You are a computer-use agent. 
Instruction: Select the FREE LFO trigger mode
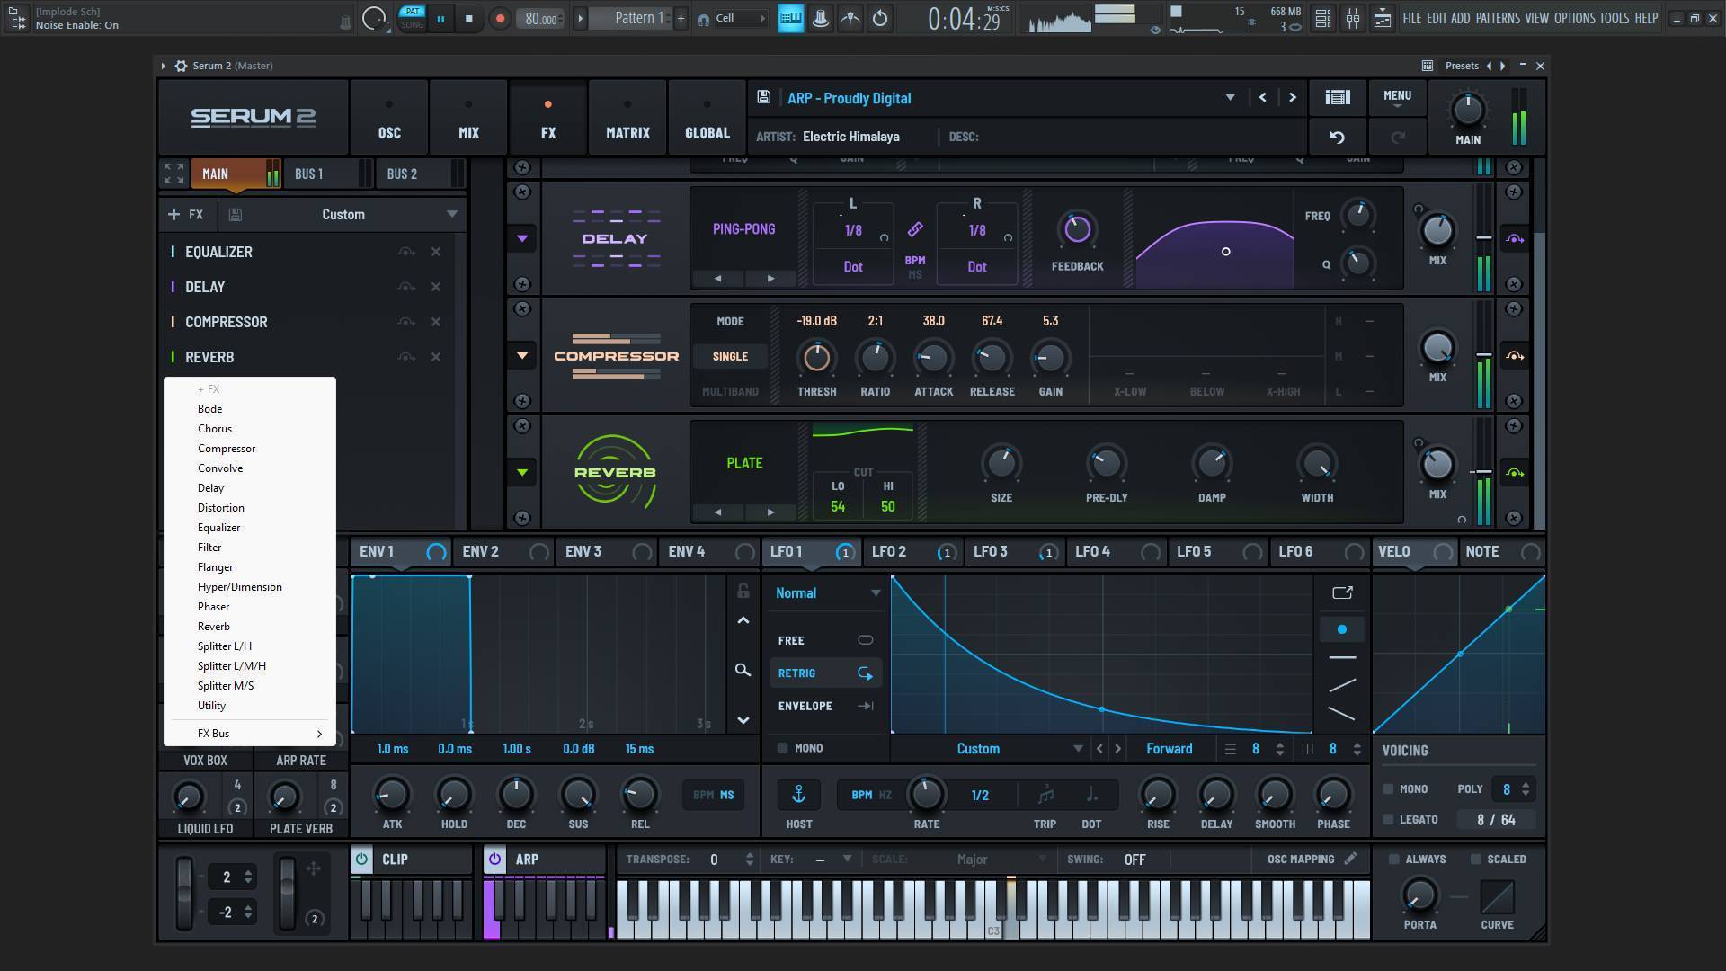[824, 640]
